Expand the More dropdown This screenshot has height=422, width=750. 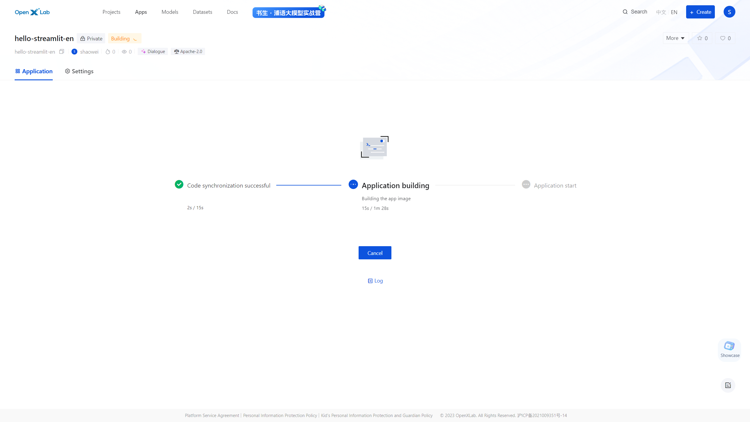676,38
